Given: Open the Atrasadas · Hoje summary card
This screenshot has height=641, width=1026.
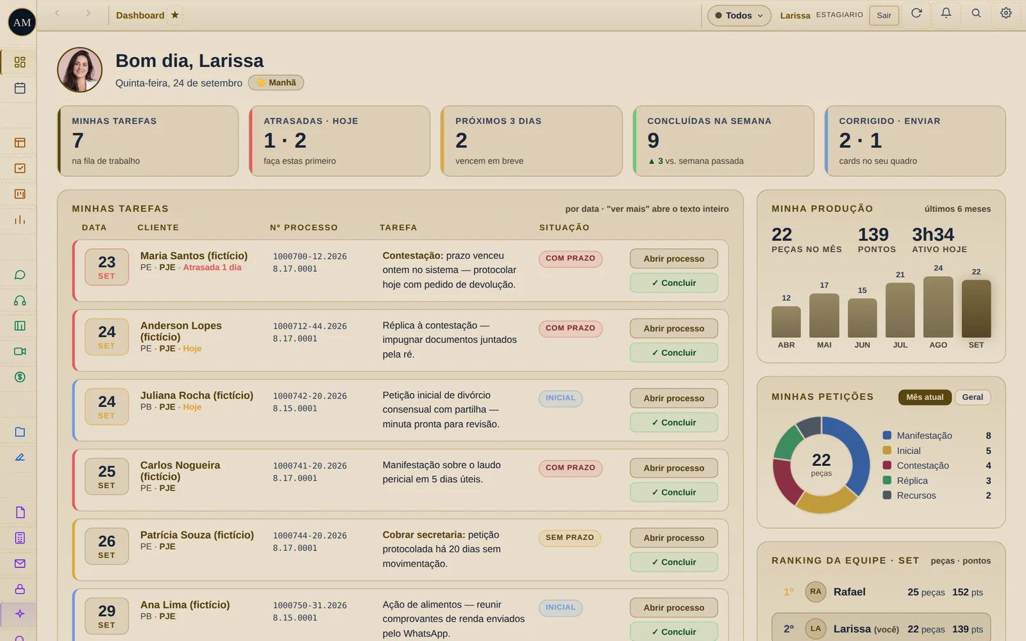Looking at the screenshot, I should click(339, 141).
